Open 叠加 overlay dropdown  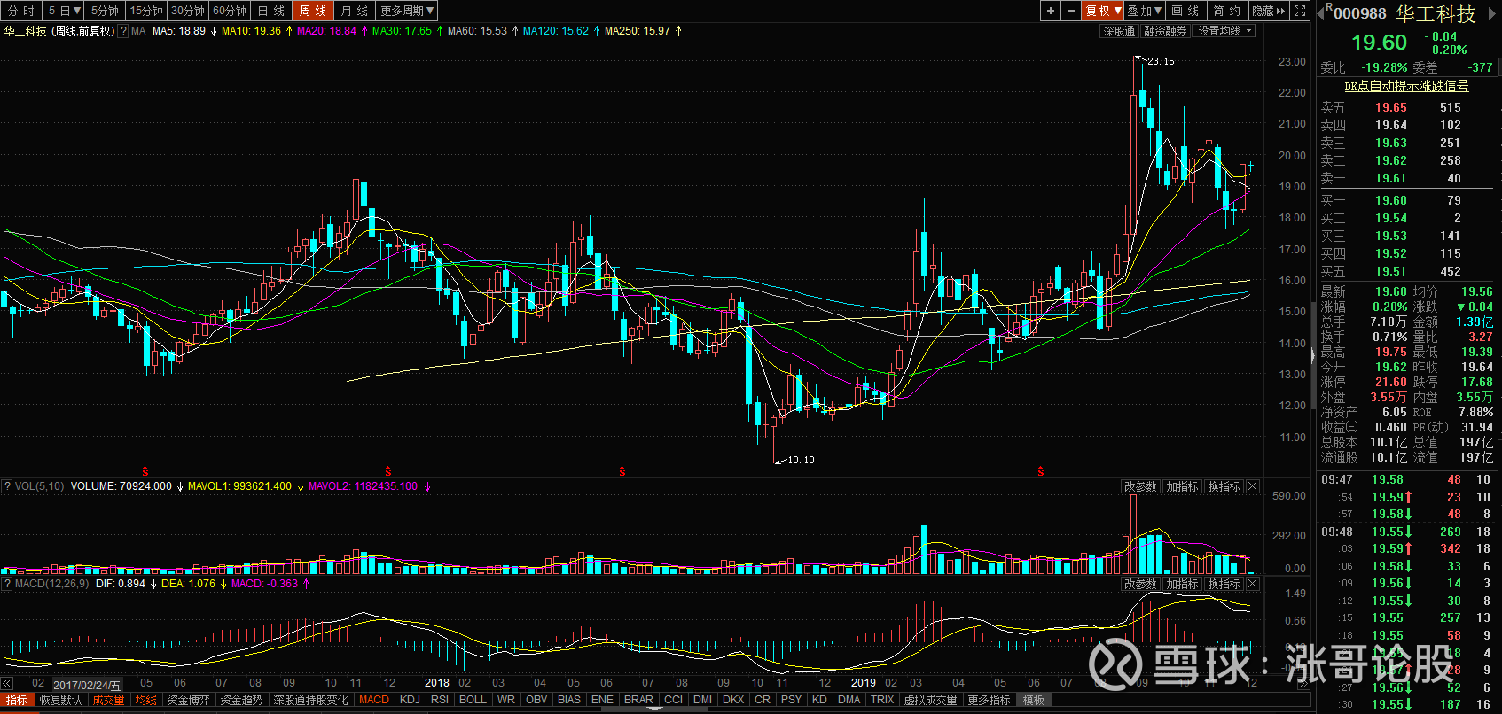(x=1145, y=11)
